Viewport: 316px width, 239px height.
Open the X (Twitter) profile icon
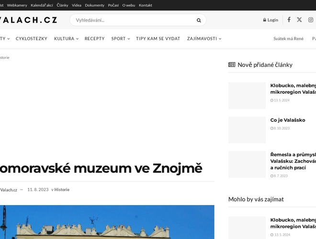(299, 20)
